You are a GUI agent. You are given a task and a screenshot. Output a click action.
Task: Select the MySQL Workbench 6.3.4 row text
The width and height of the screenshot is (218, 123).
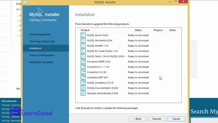pyautogui.click(x=99, y=40)
